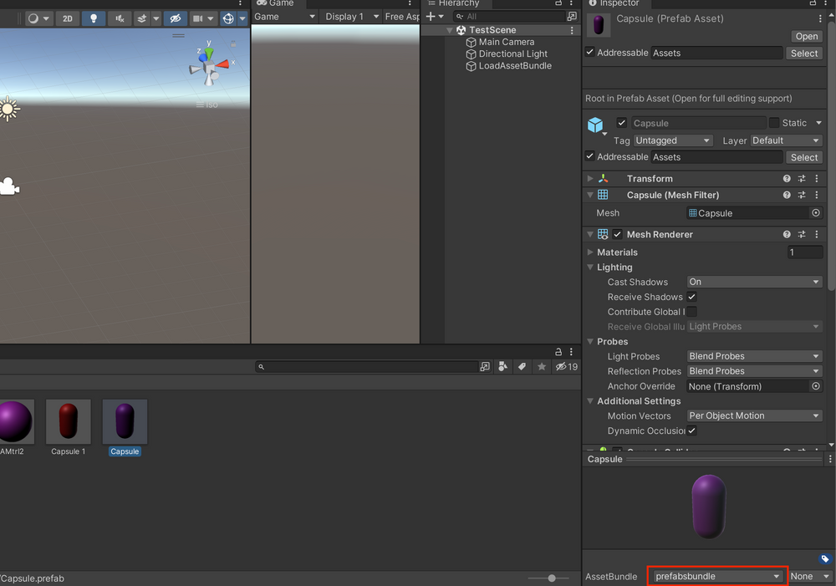
Task: Uncheck Dynamic Occlusion
Action: 691,431
